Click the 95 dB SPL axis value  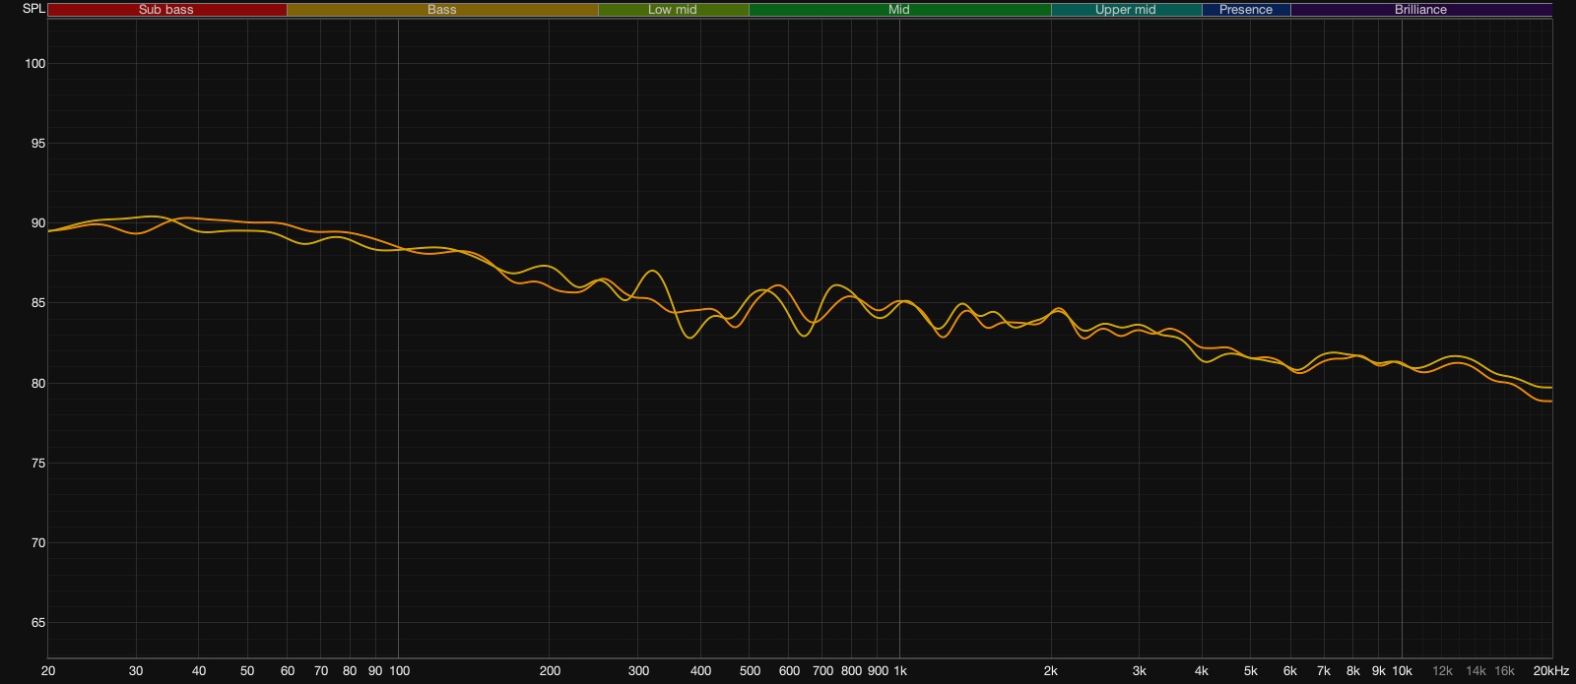(38, 144)
